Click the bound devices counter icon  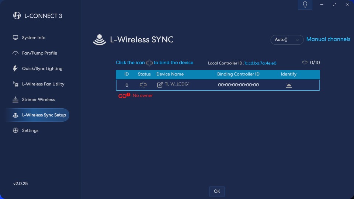pyautogui.click(x=305, y=62)
